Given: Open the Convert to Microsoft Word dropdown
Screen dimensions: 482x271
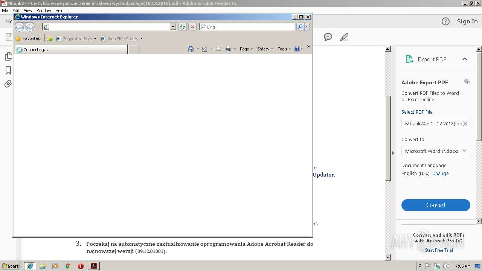Looking at the screenshot, I should point(436,151).
